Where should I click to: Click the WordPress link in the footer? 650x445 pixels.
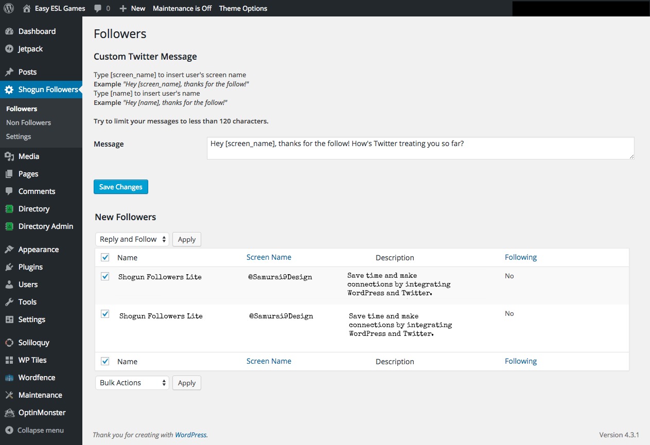click(x=191, y=435)
